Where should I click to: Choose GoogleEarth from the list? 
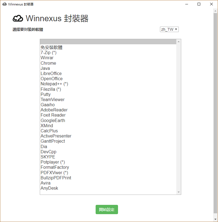point(108,120)
